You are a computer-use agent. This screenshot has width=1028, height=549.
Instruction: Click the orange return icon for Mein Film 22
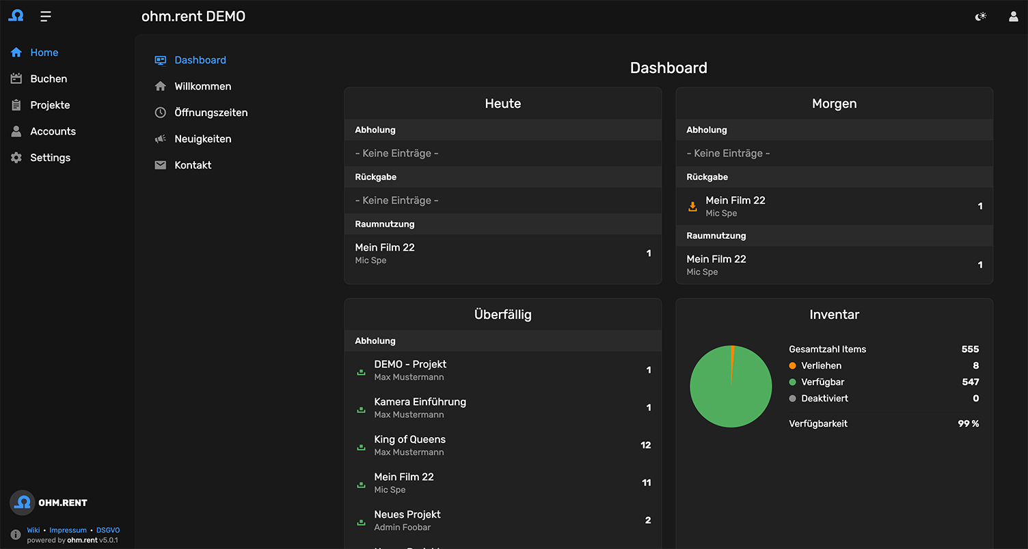pos(692,206)
